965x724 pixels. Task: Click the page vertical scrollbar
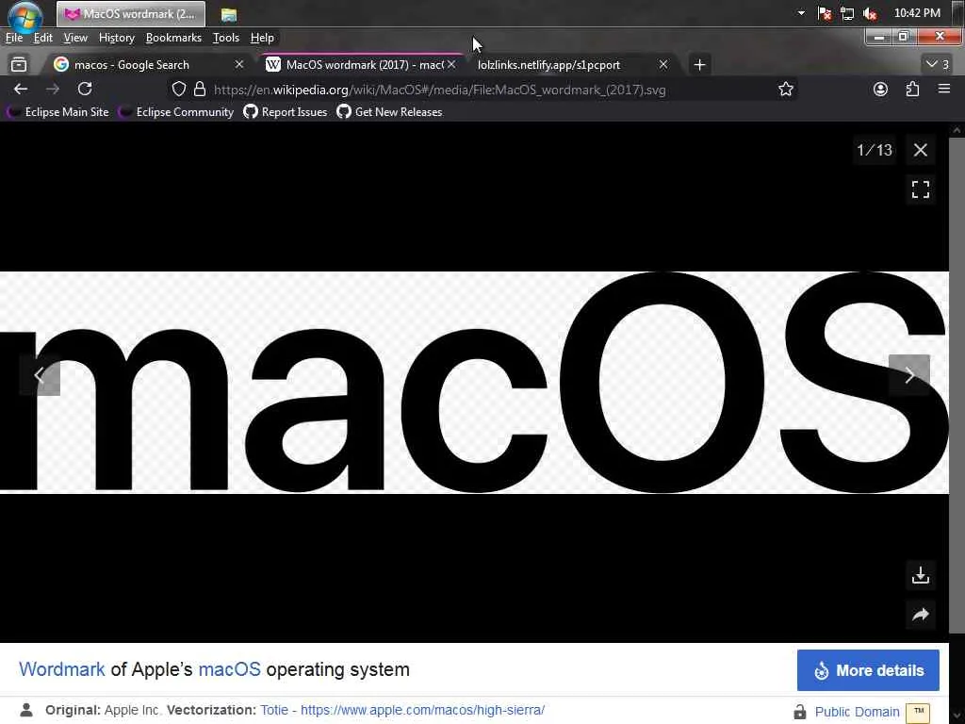[x=957, y=385]
